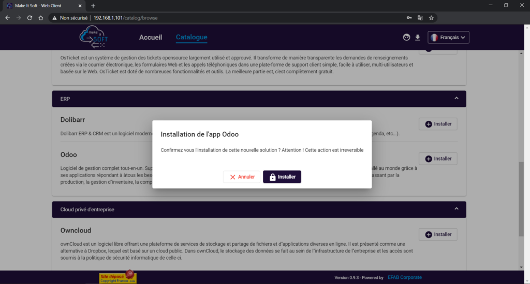Click the Site déposé copyright badge
Screen dimensions: 530x284
point(117,277)
